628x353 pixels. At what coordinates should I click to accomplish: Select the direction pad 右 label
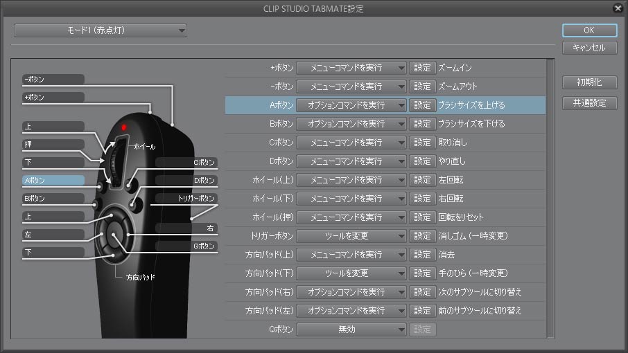click(x=186, y=228)
